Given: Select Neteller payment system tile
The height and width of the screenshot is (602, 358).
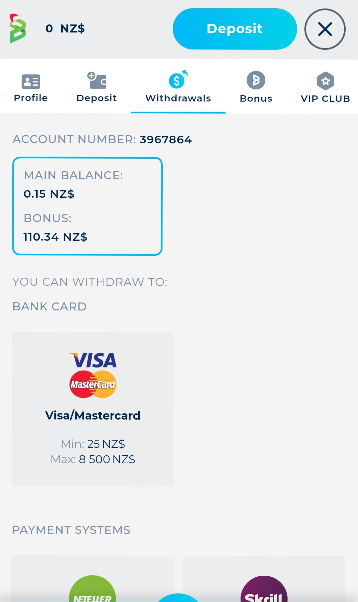Looking at the screenshot, I should [x=93, y=579].
